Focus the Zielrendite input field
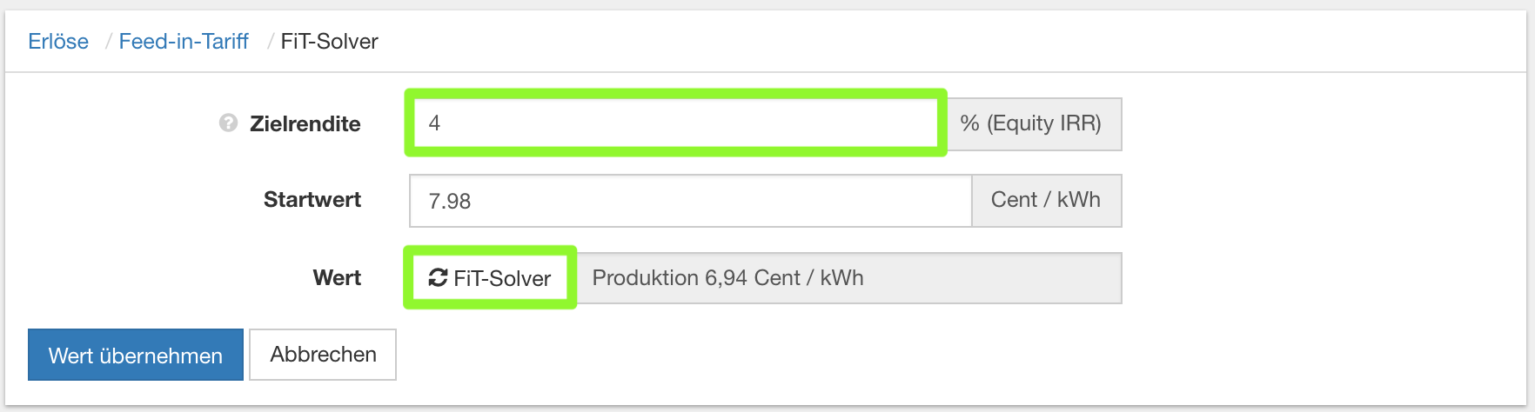Viewport: 1535px width, 412px height. point(675,123)
